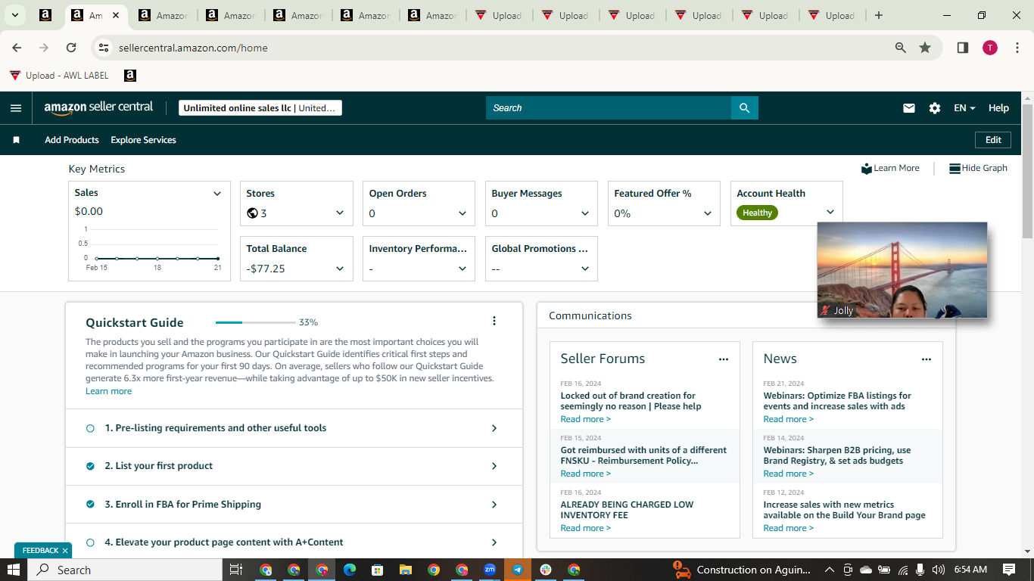Reload the Seller Central page
1034x581 pixels.
click(x=71, y=48)
